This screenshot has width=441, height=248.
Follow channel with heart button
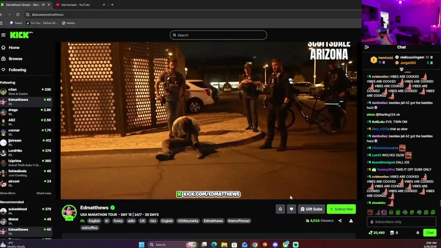[291, 209]
